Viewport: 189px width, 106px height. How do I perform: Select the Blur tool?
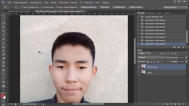[3, 62]
